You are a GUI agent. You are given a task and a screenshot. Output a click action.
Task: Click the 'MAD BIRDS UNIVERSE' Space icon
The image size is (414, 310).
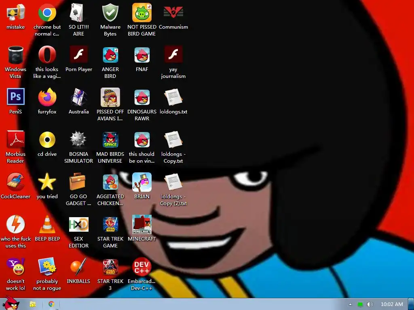point(110,140)
